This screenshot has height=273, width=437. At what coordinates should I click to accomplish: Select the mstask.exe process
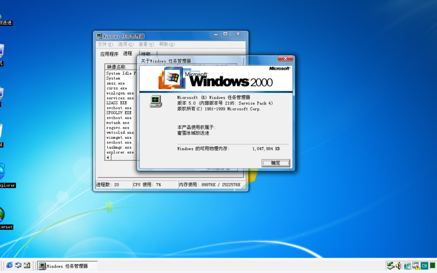[118, 123]
